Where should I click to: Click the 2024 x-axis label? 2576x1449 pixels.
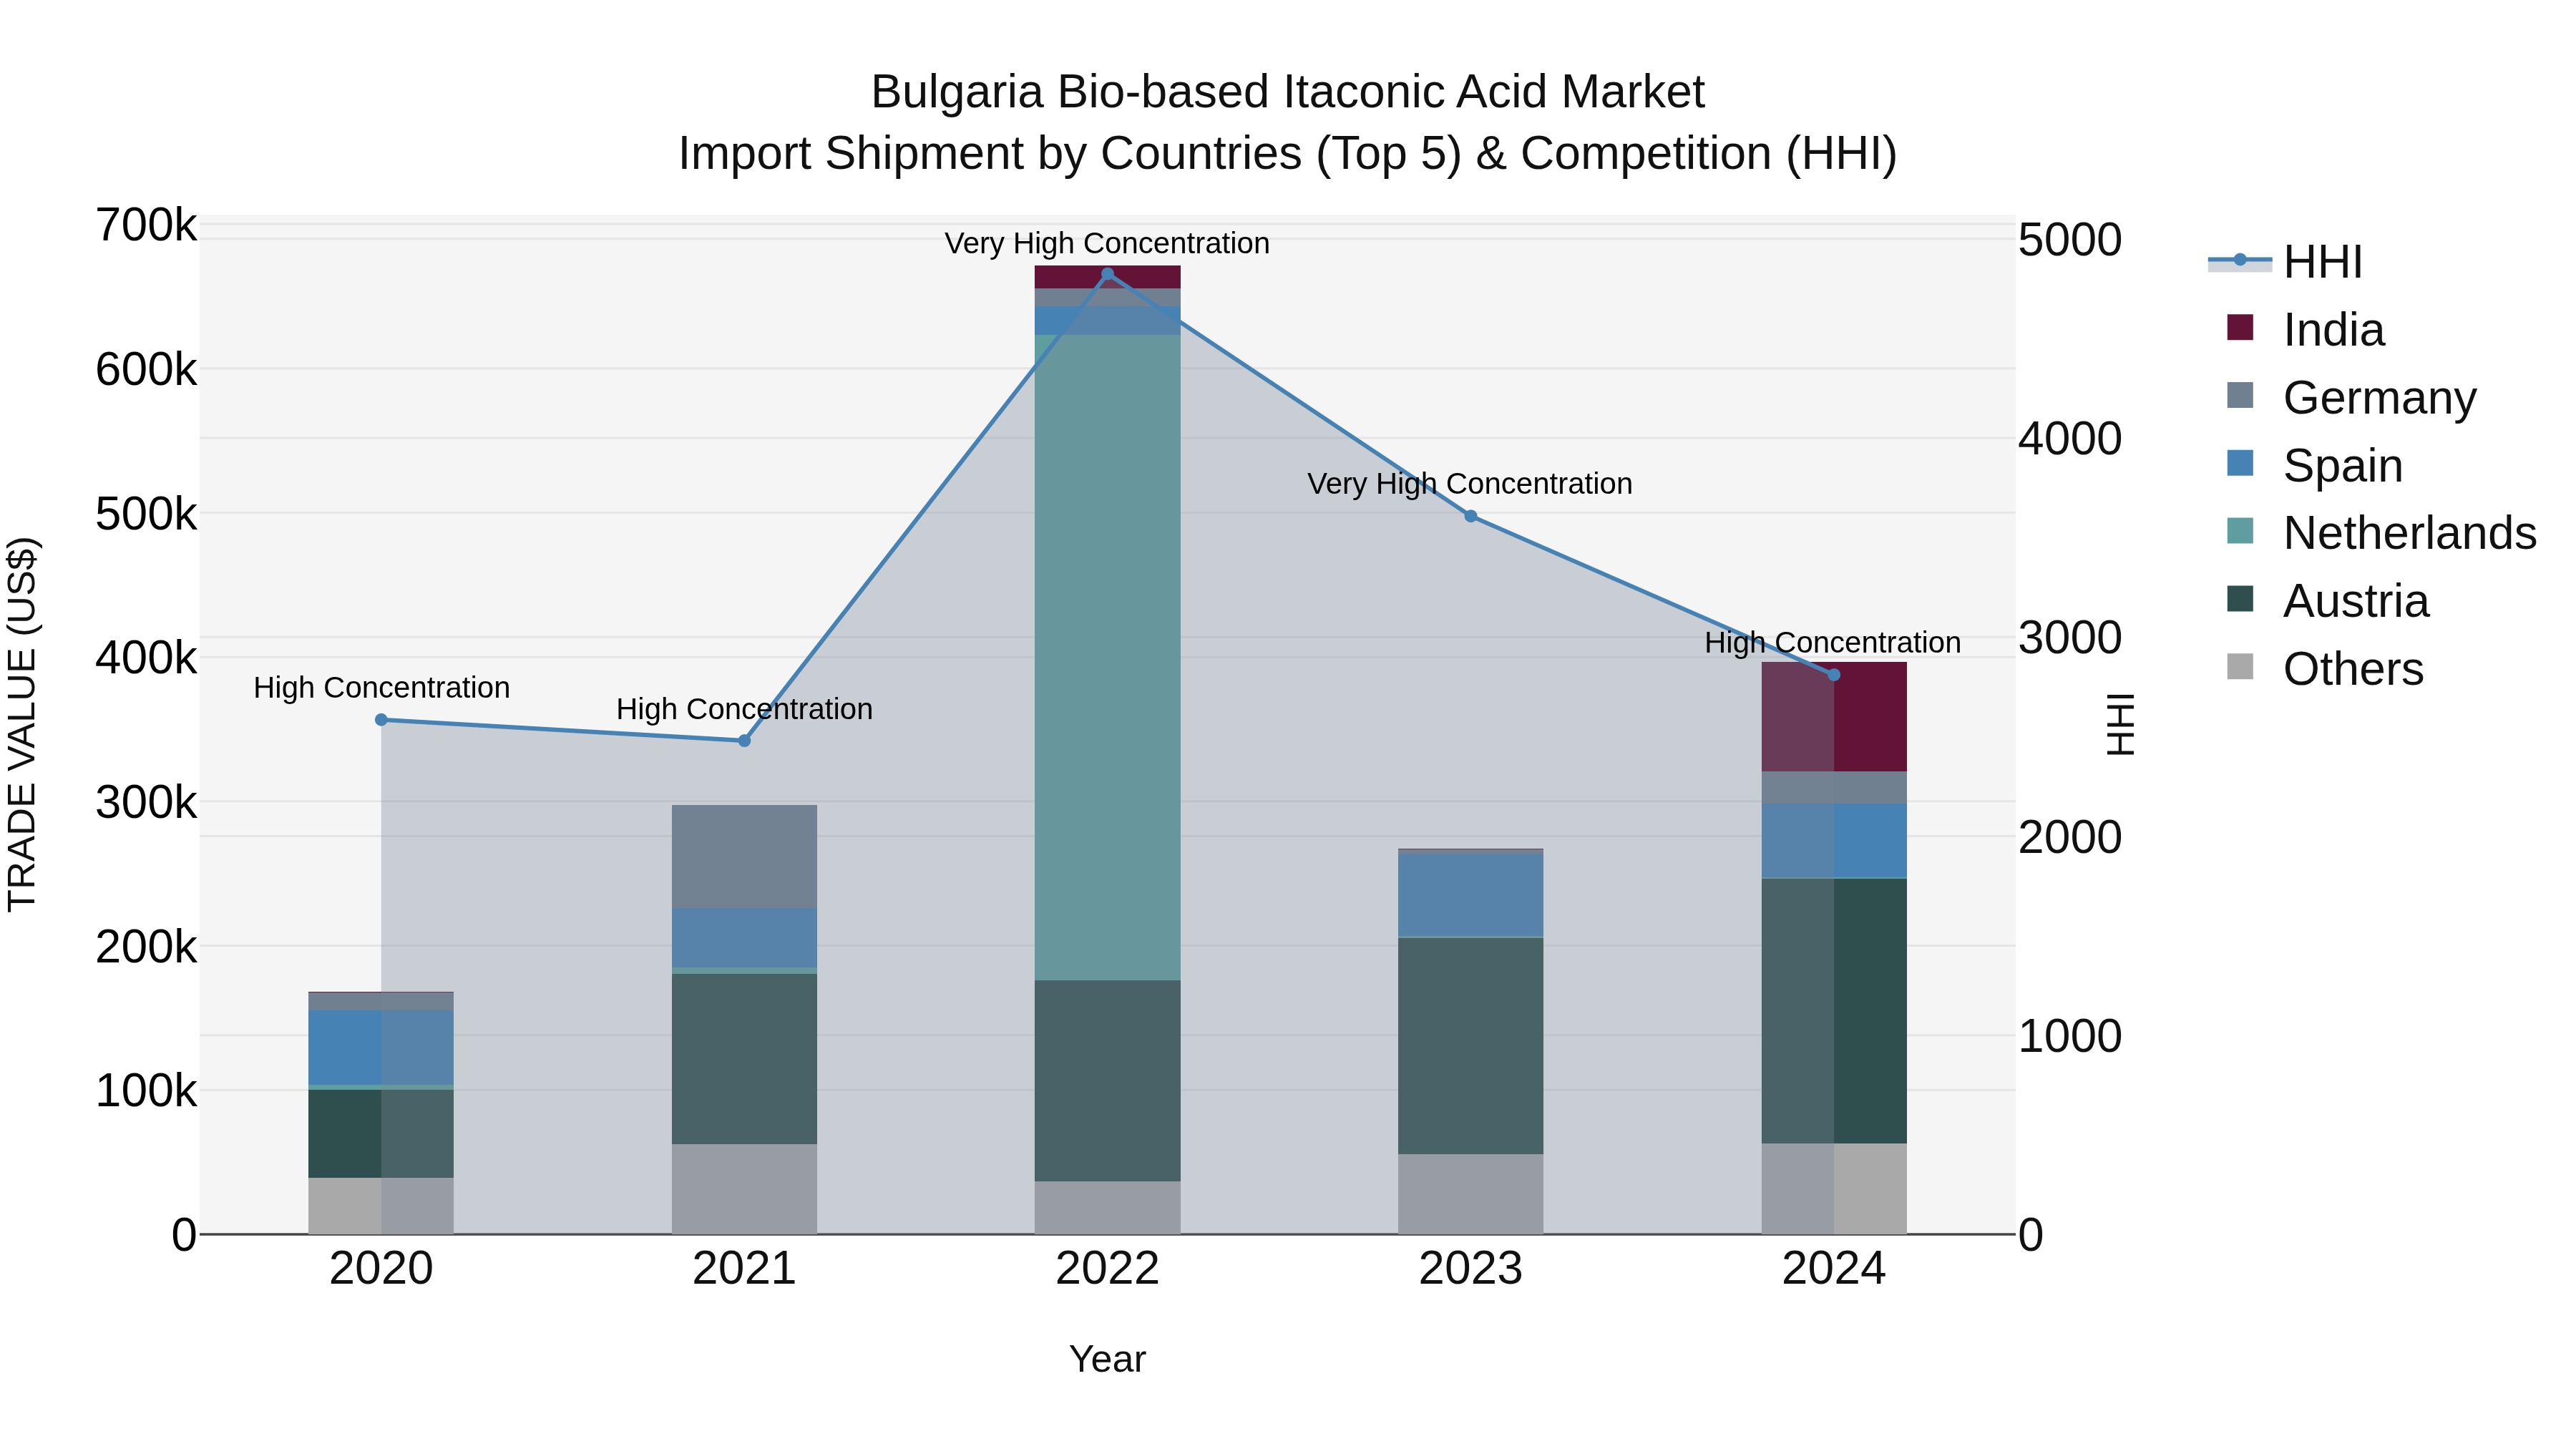[1833, 1269]
